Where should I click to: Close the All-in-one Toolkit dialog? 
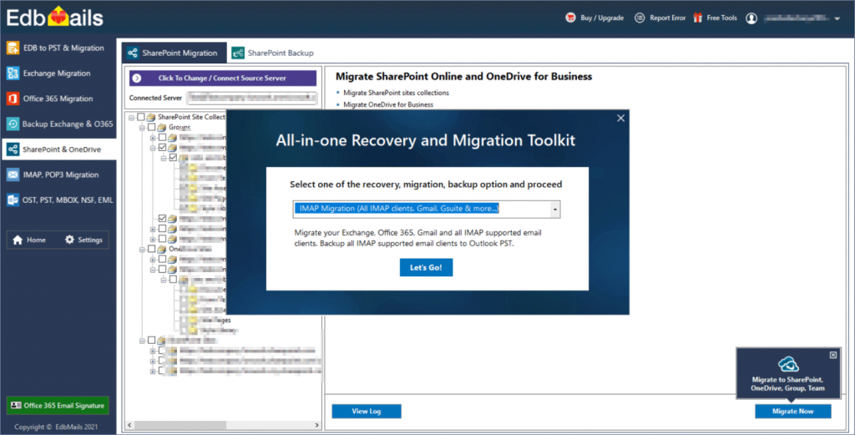620,119
